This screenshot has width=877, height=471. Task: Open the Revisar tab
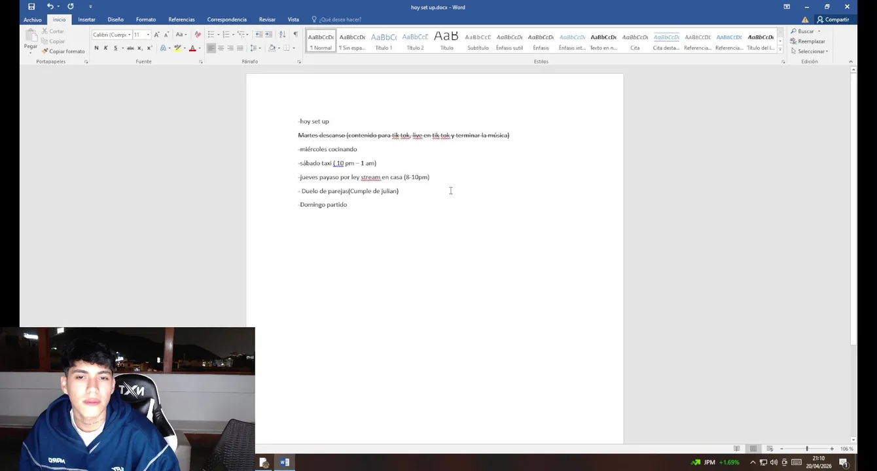click(267, 20)
